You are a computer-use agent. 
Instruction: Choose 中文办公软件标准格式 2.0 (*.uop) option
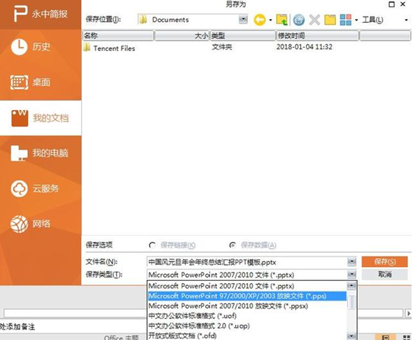tap(247, 326)
